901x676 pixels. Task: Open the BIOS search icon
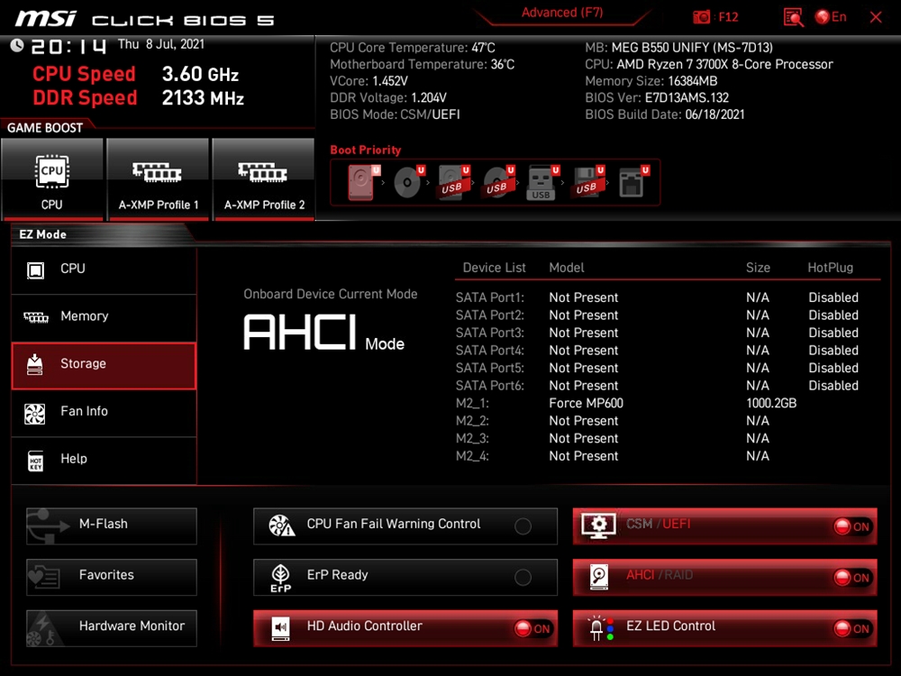[794, 17]
